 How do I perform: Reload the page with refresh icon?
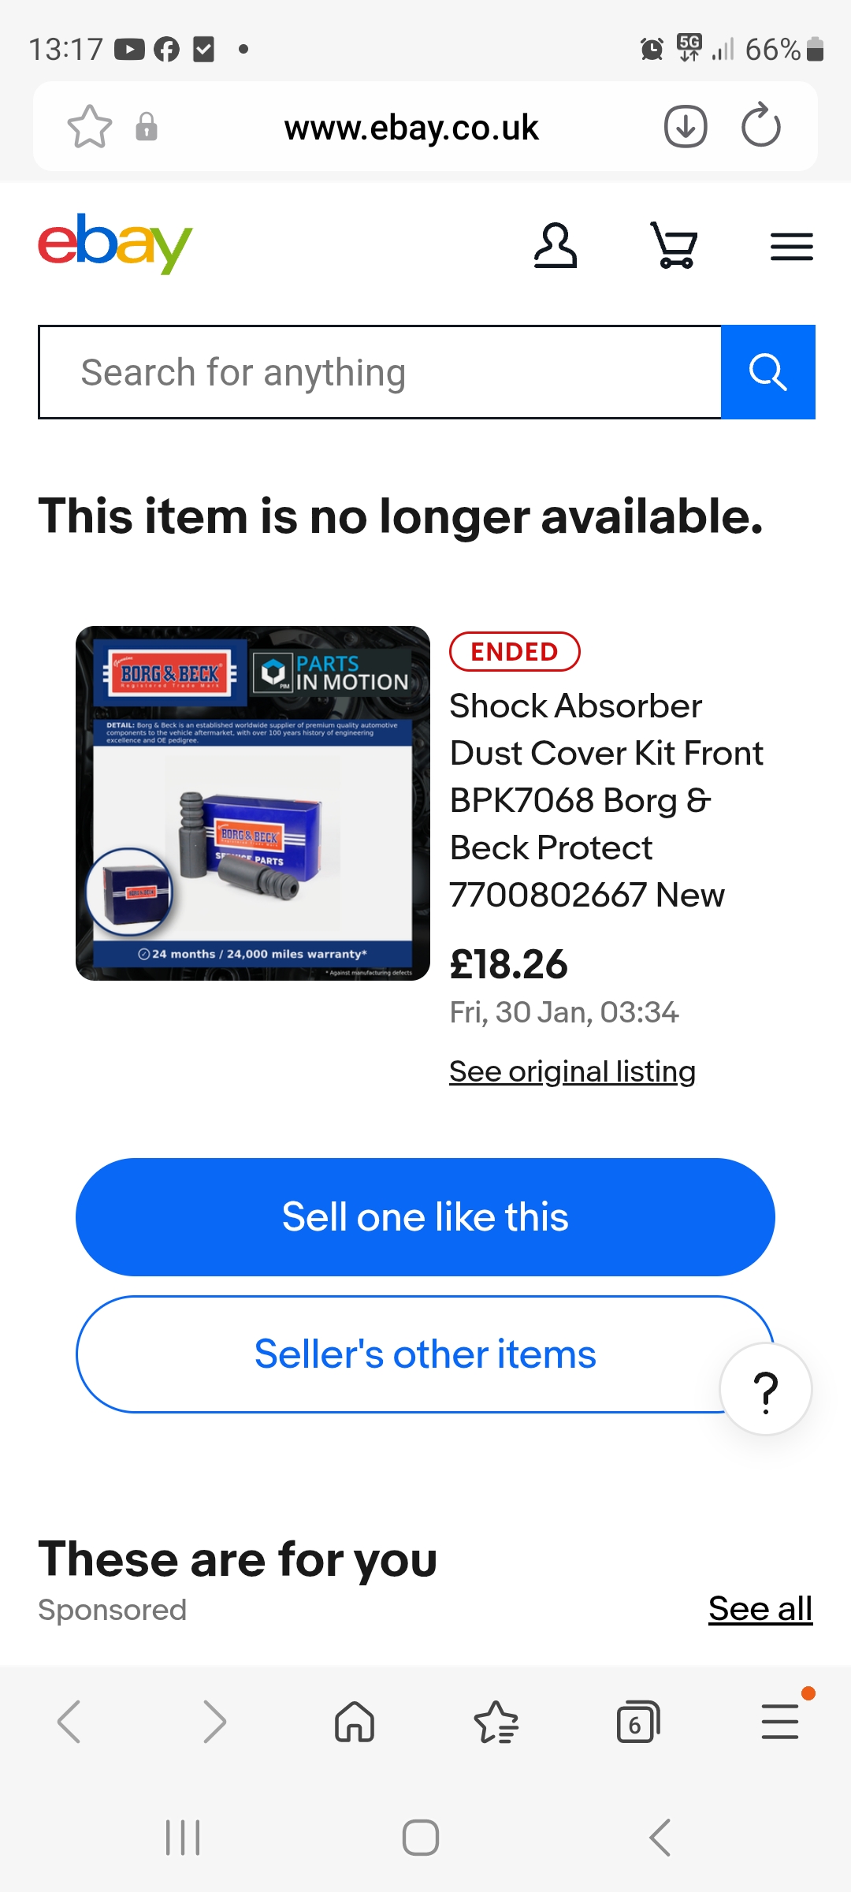click(x=761, y=125)
